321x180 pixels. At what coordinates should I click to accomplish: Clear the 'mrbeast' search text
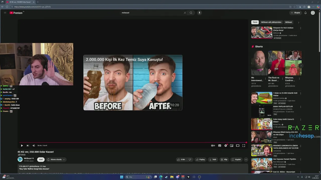(x=185, y=13)
